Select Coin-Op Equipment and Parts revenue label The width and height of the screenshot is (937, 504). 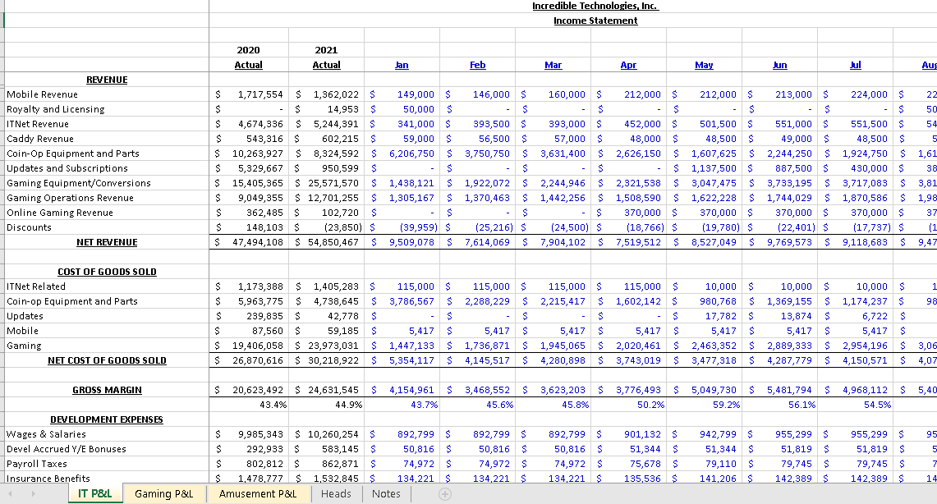coord(73,153)
